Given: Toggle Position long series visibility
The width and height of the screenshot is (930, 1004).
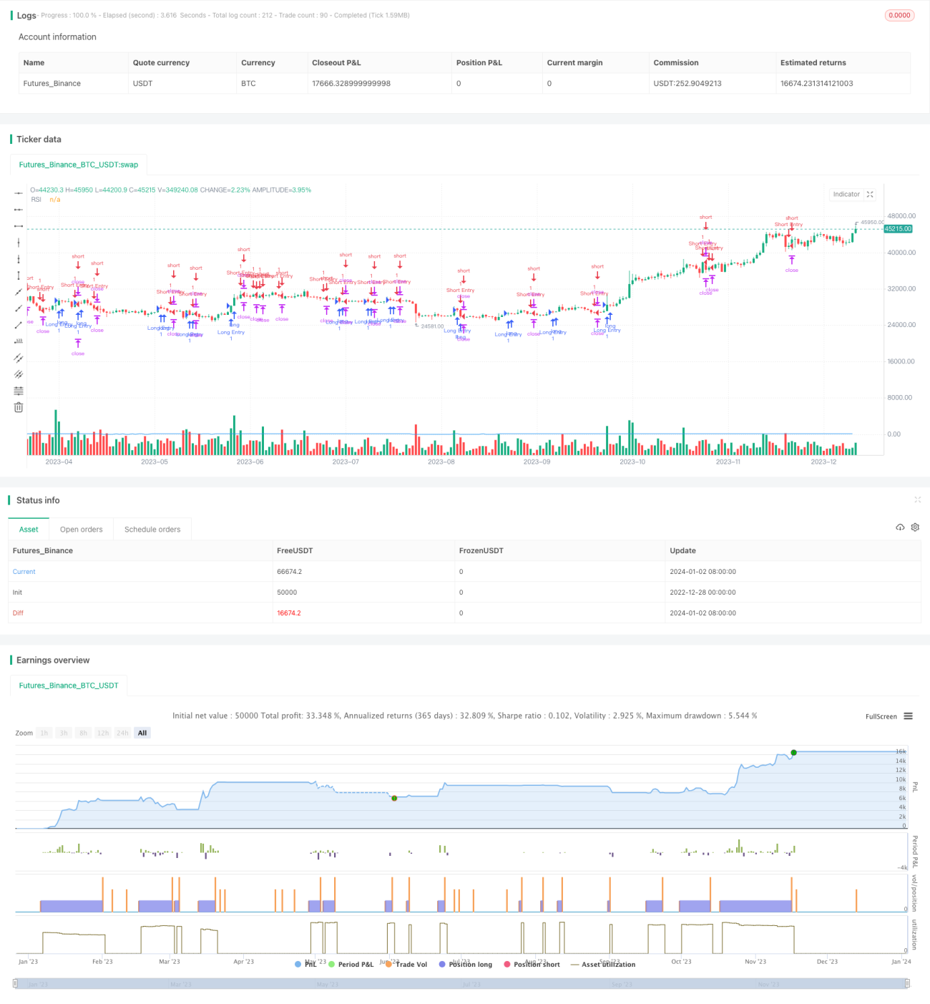Looking at the screenshot, I should pyautogui.click(x=465, y=964).
